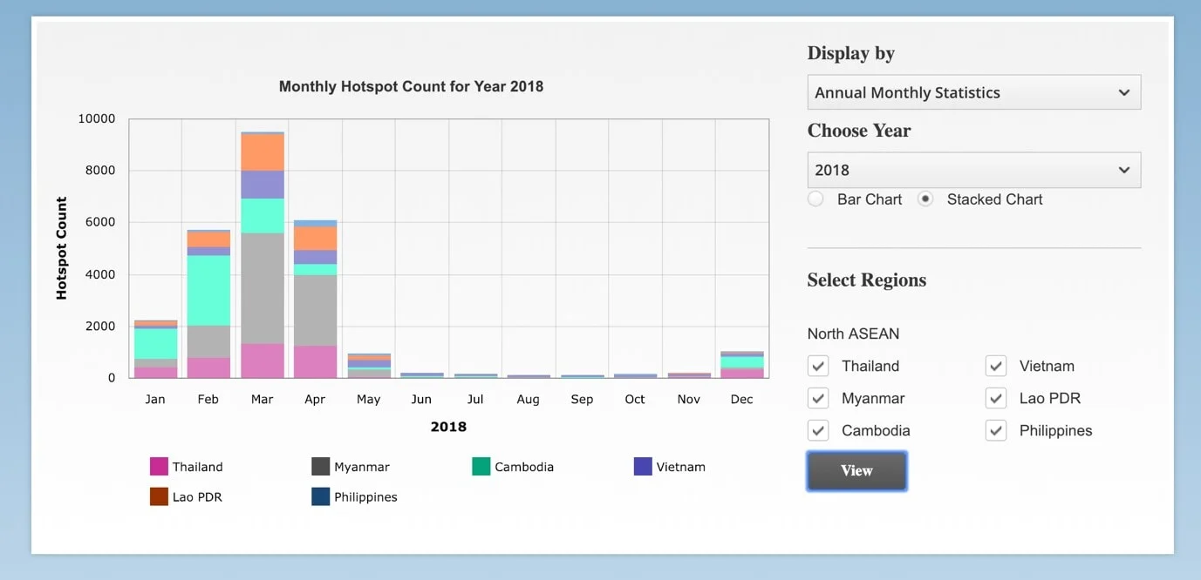The image size is (1201, 580).
Task: Click the Myanmar gray legend swatch
Action: (321, 467)
